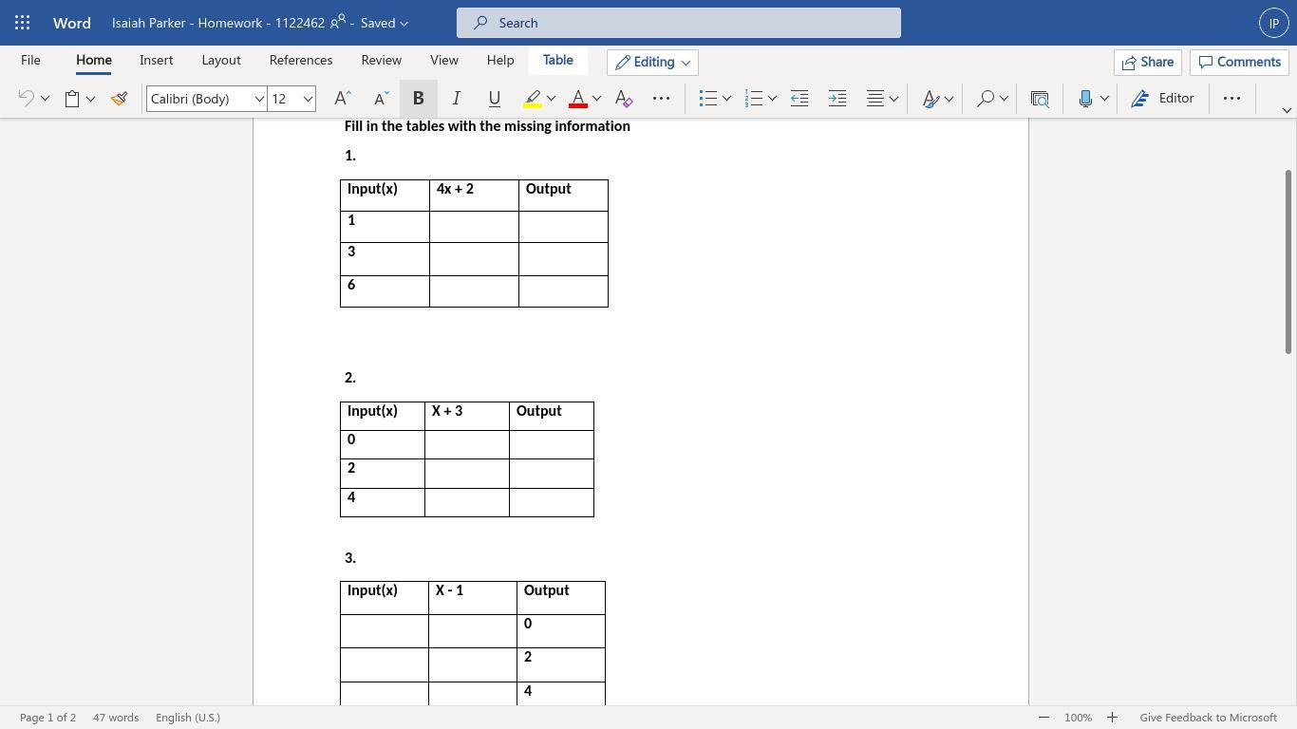
Task: Click the 100% zoom level
Action: [1078, 718]
